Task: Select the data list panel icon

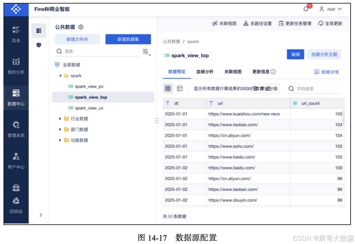Action: 39,31
